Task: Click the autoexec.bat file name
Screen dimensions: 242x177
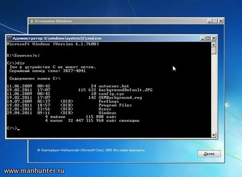Action: click(x=114, y=86)
